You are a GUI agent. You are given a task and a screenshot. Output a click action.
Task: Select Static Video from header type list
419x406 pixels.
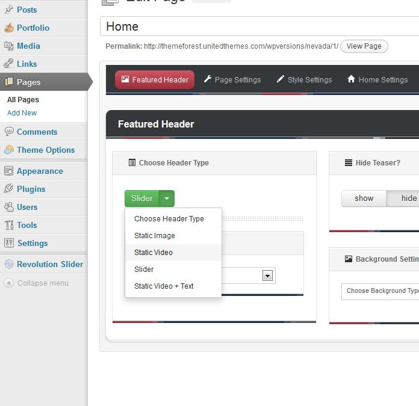click(154, 253)
